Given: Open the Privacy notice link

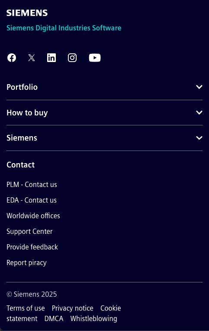Looking at the screenshot, I should pyautogui.click(x=73, y=308).
